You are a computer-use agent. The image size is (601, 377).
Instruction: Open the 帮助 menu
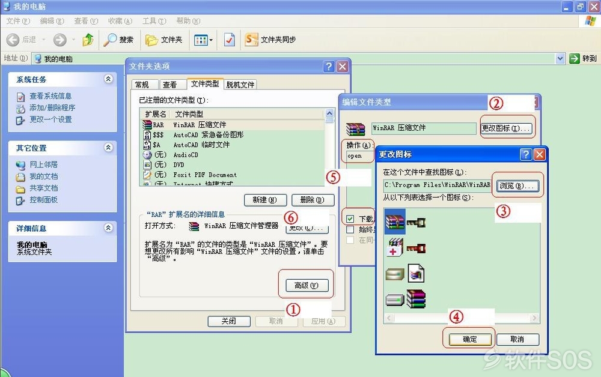[x=188, y=21]
